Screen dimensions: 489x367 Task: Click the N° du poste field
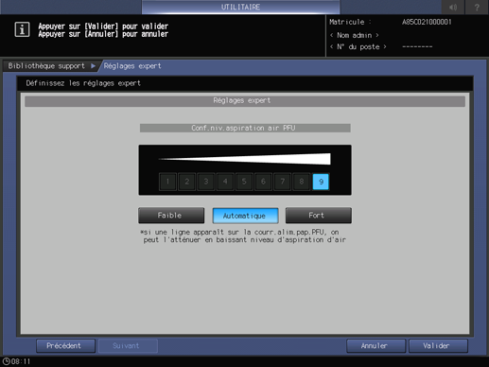358,47
